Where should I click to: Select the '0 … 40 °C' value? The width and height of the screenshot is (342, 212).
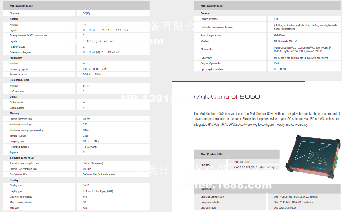(x=280, y=69)
